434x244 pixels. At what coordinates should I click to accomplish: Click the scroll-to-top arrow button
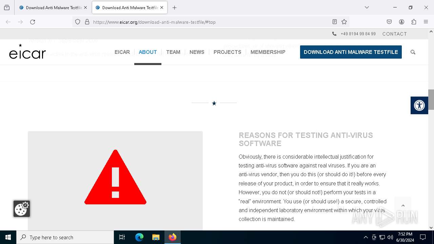coord(403,205)
